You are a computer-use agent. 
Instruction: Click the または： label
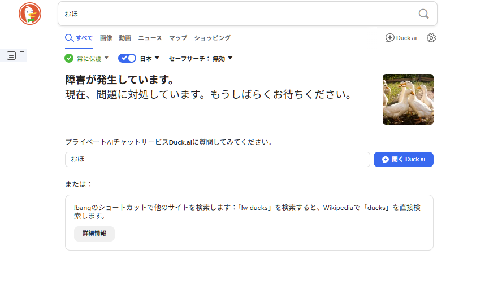pyautogui.click(x=79, y=184)
